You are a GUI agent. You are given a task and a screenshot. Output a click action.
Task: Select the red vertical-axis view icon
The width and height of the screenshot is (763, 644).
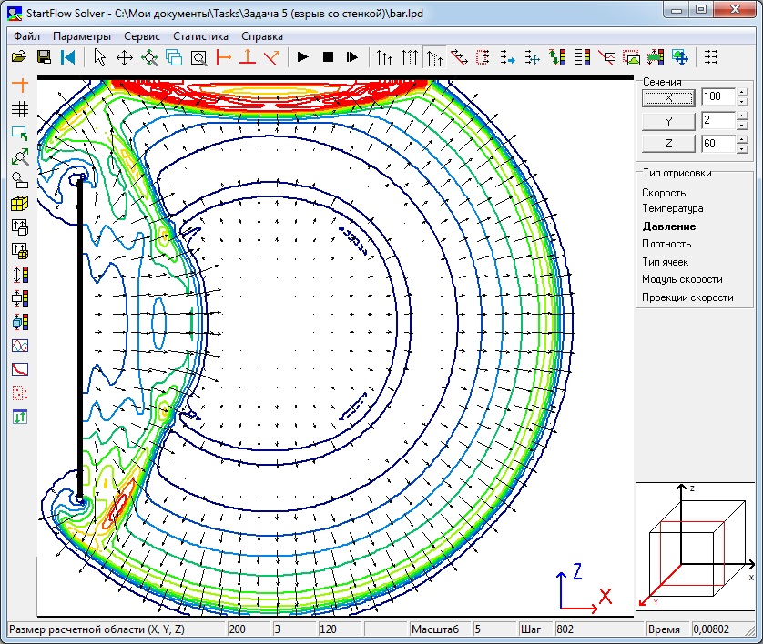click(248, 58)
